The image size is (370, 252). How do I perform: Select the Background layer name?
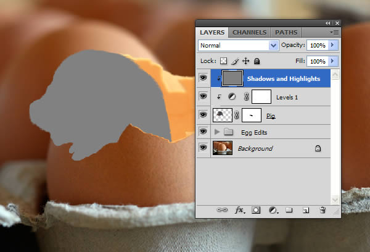255,148
